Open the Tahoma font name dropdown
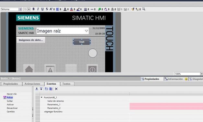203x122 pixels. (20, 9)
